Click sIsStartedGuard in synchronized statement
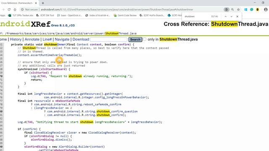 click(53, 69)
